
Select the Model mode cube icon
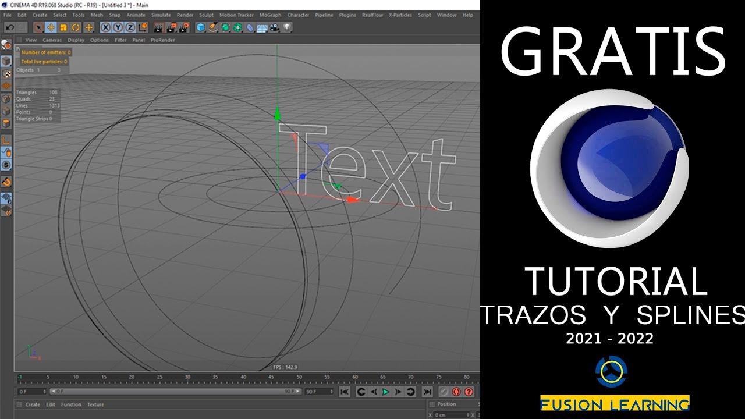6,61
